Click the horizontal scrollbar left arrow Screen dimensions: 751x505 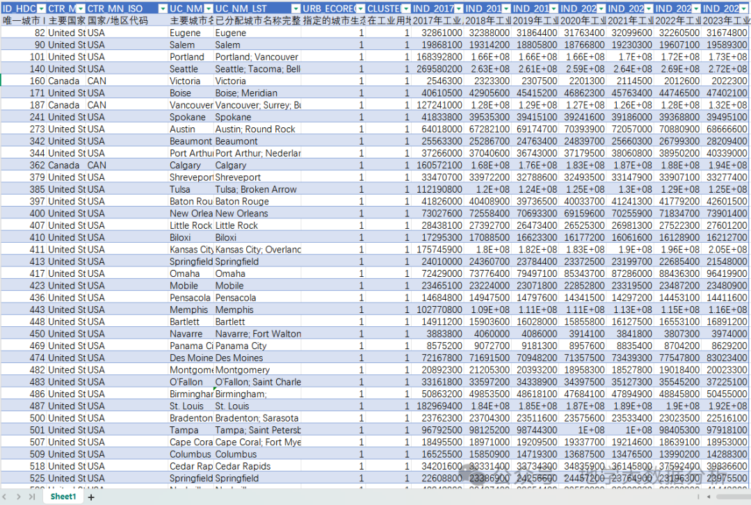(x=709, y=497)
